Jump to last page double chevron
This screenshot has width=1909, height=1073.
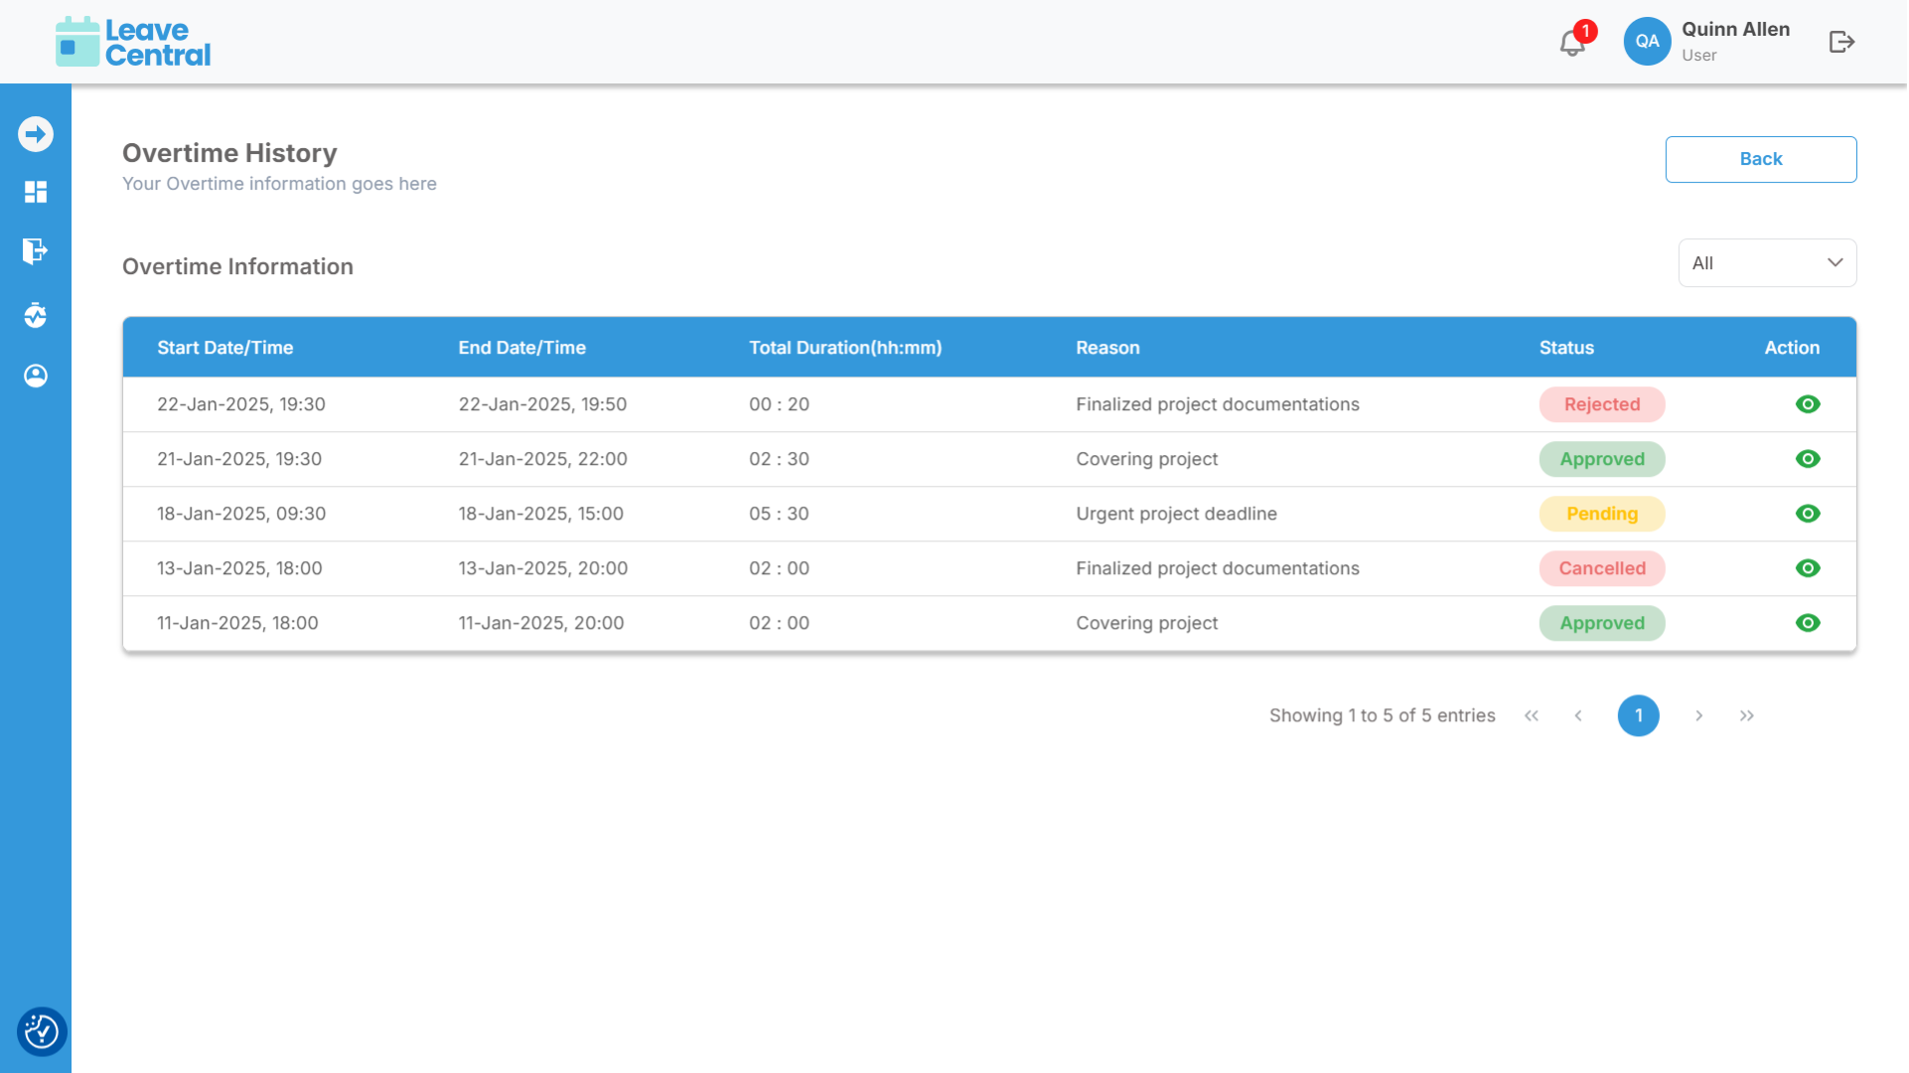1746,715
